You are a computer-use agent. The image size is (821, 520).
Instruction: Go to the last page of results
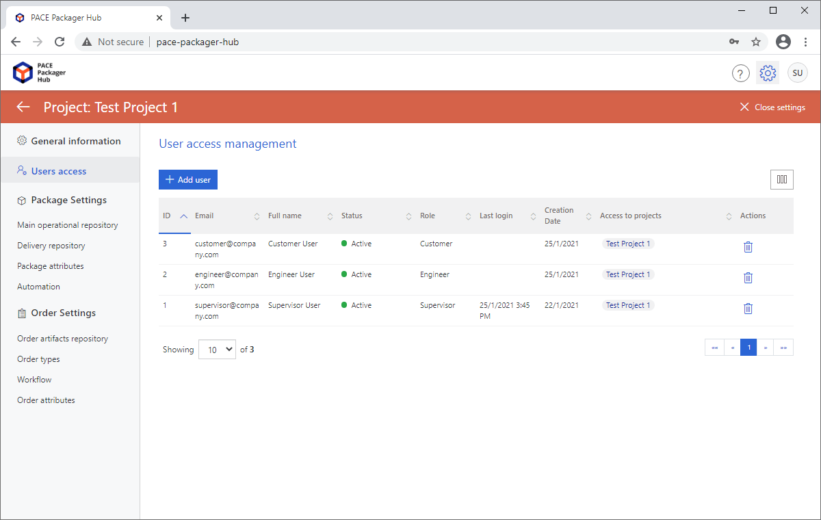pyautogui.click(x=783, y=348)
